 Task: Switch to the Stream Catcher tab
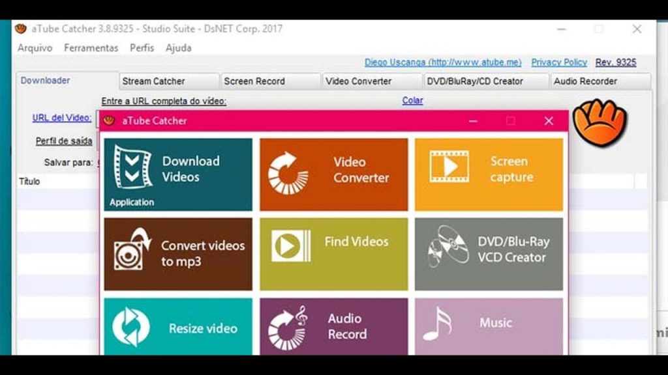click(169, 81)
